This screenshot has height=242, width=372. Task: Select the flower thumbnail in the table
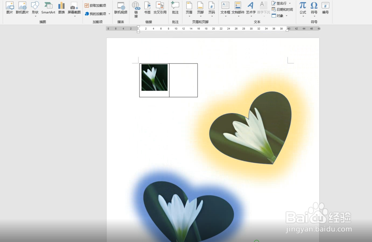[154, 77]
